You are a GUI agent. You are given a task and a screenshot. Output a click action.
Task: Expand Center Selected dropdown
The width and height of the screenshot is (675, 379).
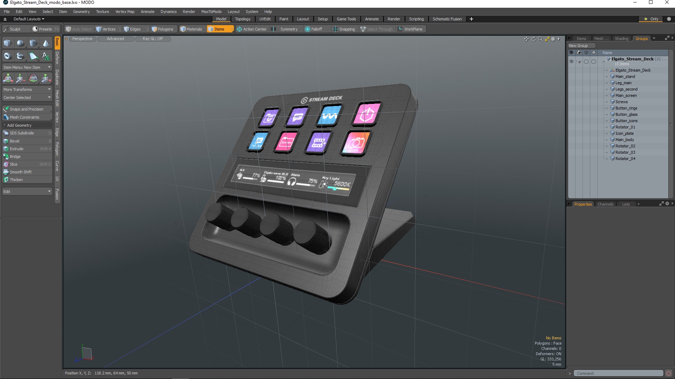(x=27, y=98)
